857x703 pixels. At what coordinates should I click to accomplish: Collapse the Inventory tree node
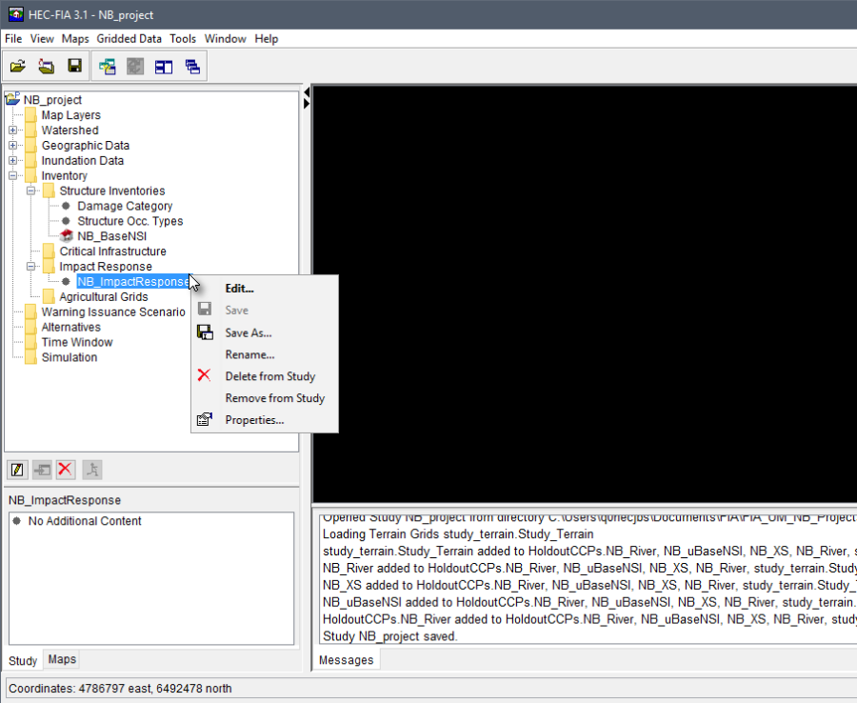click(13, 176)
